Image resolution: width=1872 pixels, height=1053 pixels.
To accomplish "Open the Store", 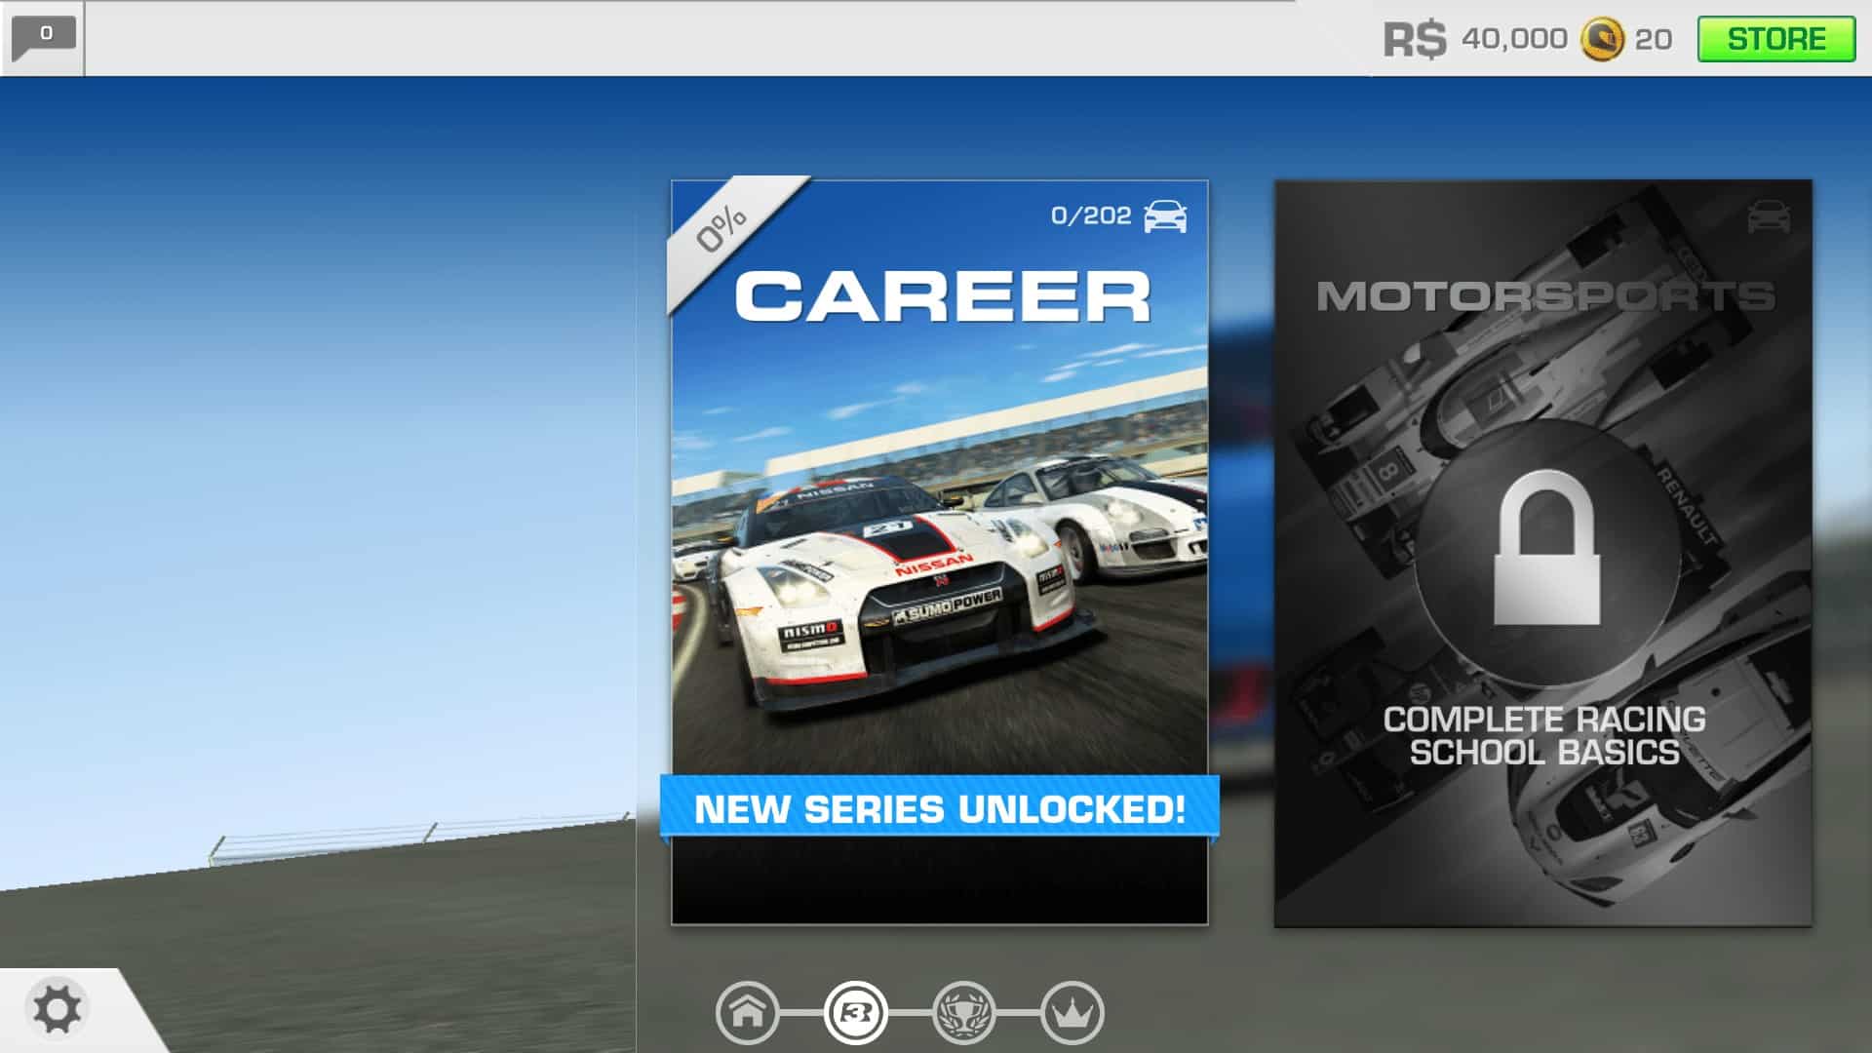I will (x=1775, y=39).
